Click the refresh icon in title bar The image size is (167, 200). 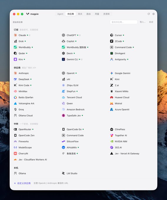click(149, 14)
